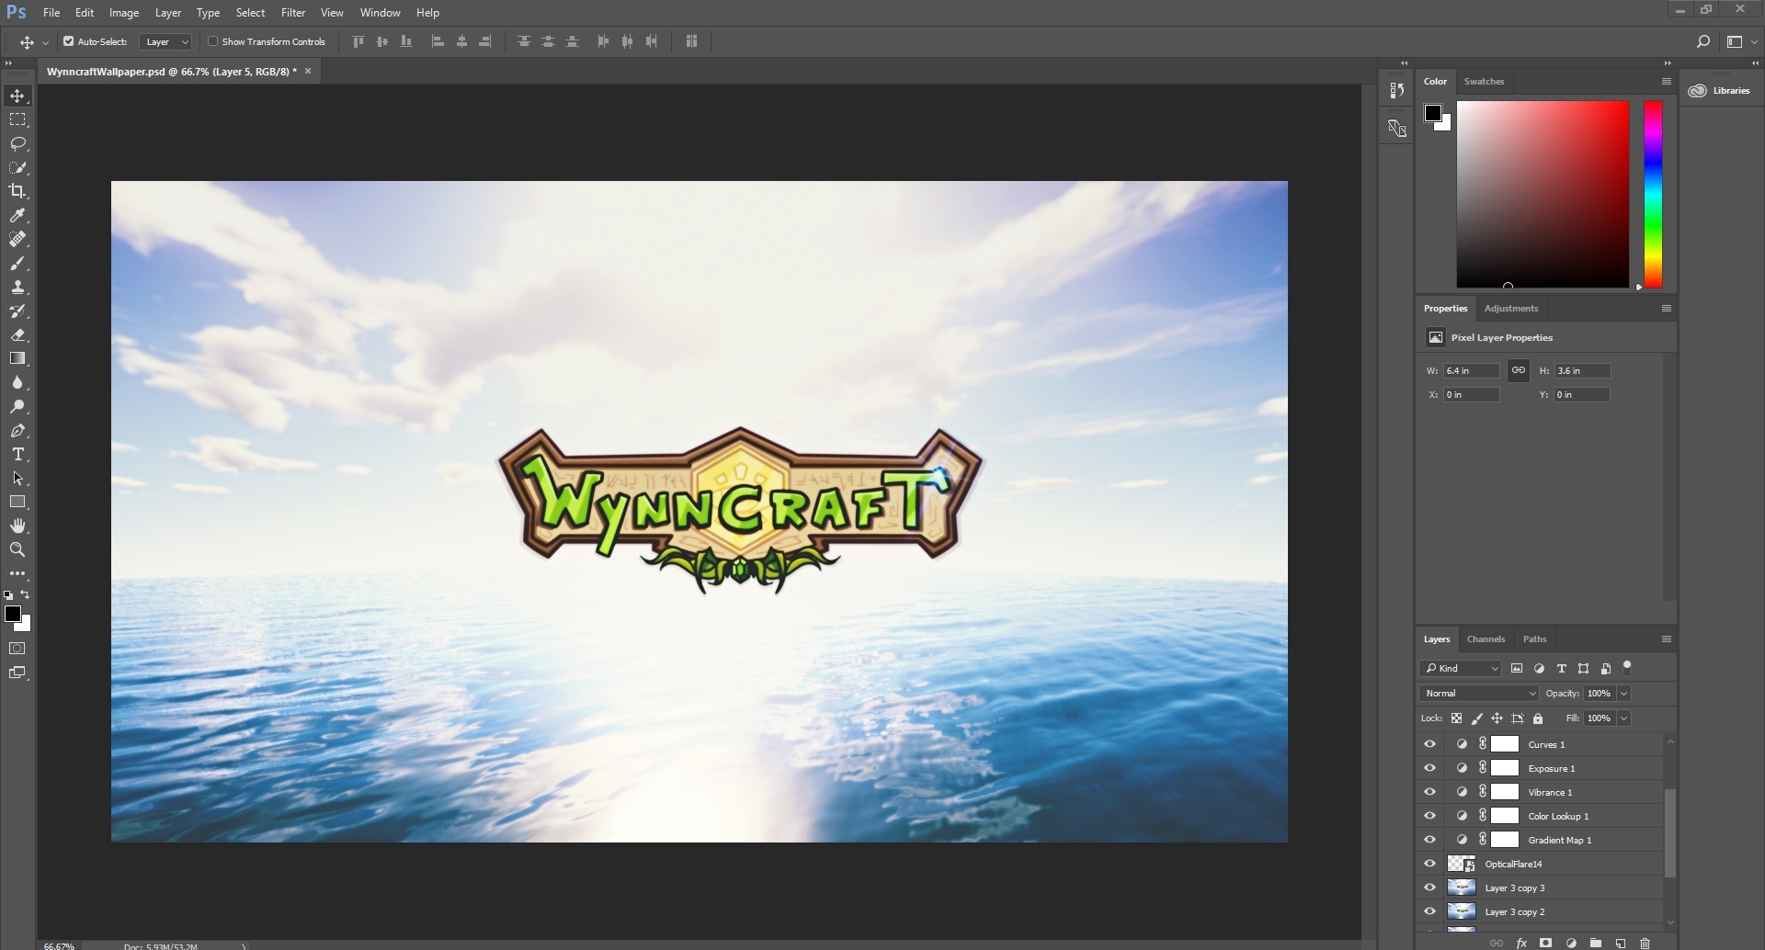Open the Filter menu
Viewport: 1765px width, 950px height.
(293, 13)
